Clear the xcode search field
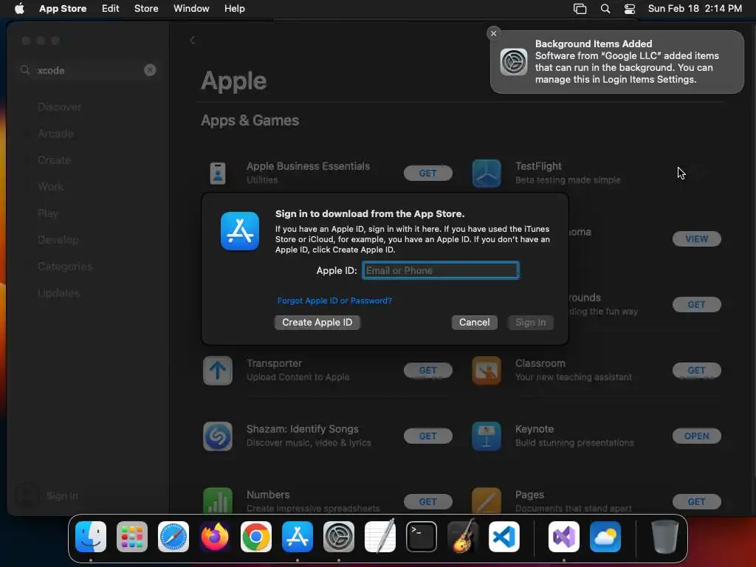The image size is (756, 567). (150, 70)
